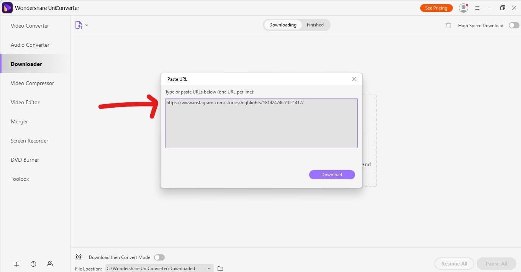The image size is (521, 272).
Task: Close the Paste URL dialog
Action: click(354, 79)
